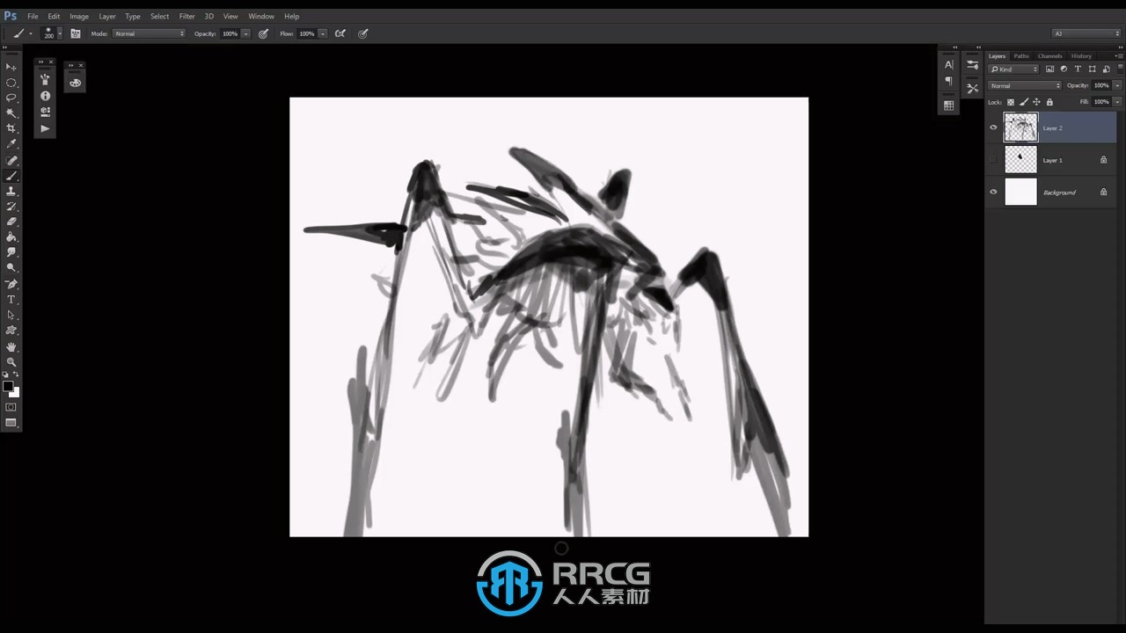Select the Lasso tool
The image size is (1126, 633).
coord(11,98)
